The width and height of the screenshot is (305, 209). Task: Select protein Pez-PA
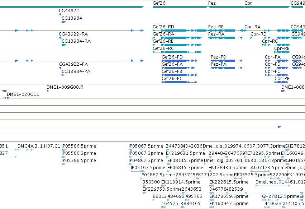point(226,68)
